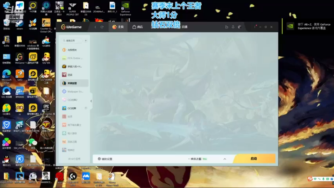Open the QQ音乐 desktop shortcut
334x188 pixels.
pyautogui.click(x=6, y=109)
